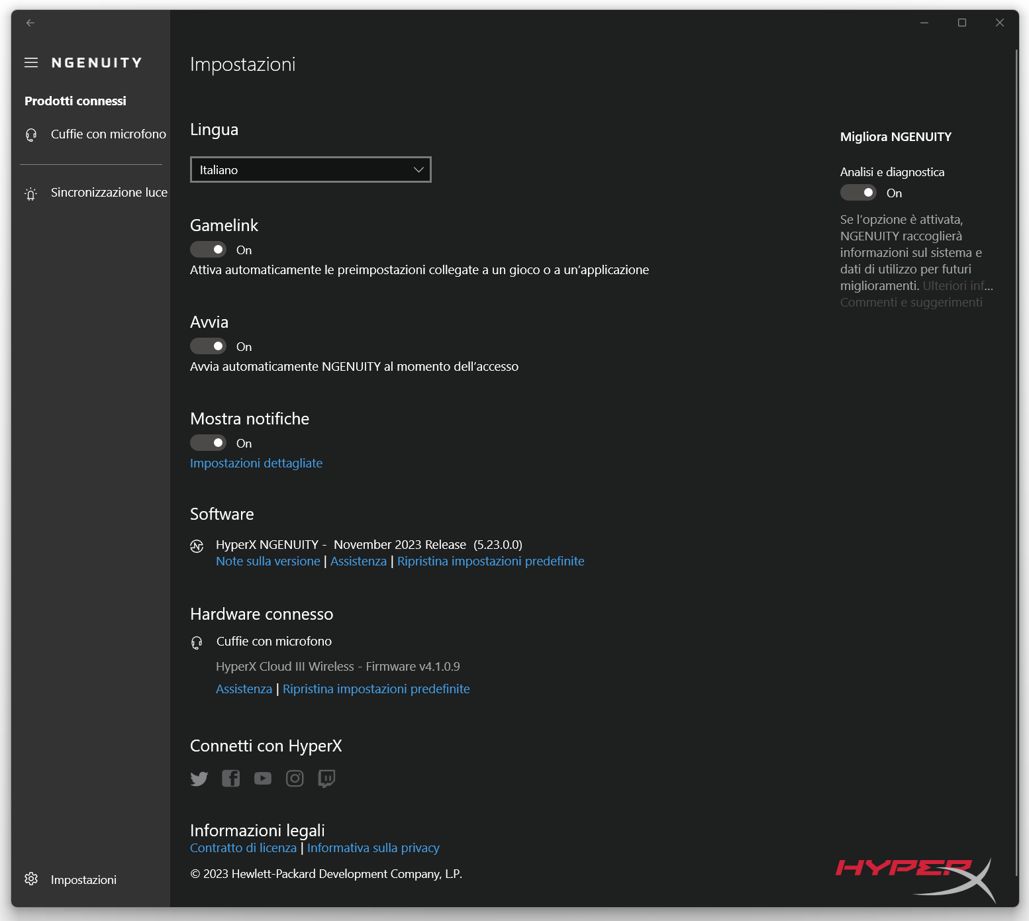Image resolution: width=1029 pixels, height=921 pixels.
Task: Open Informativa sulla privacy link
Action: 373,848
